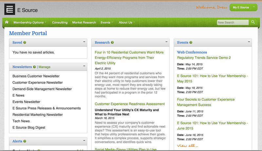
Task: Open Customer Experience Newsletter
Action: 38,82
